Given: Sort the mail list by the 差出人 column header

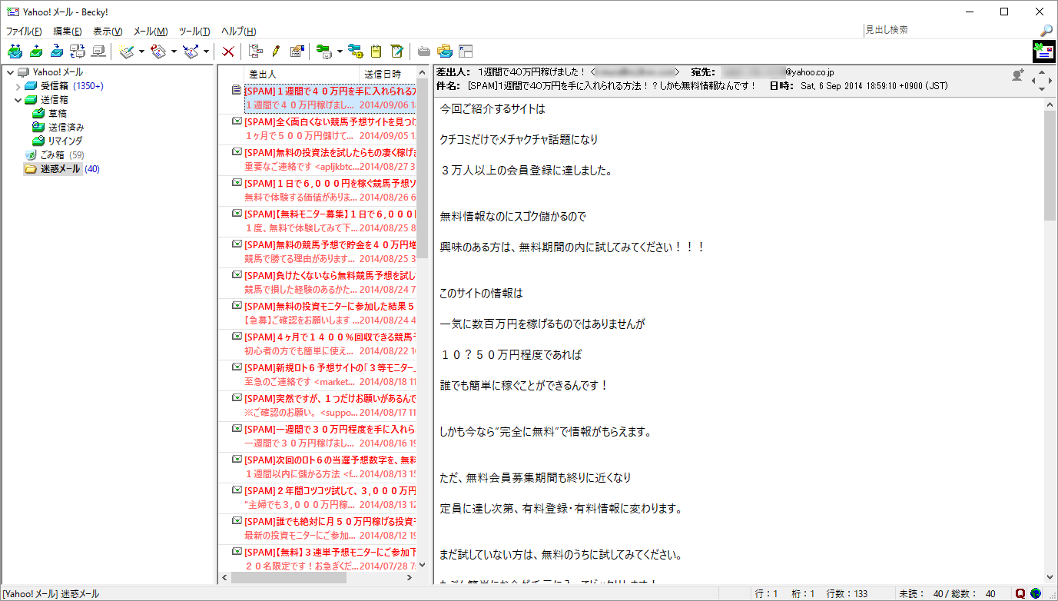Looking at the screenshot, I should click(302, 74).
